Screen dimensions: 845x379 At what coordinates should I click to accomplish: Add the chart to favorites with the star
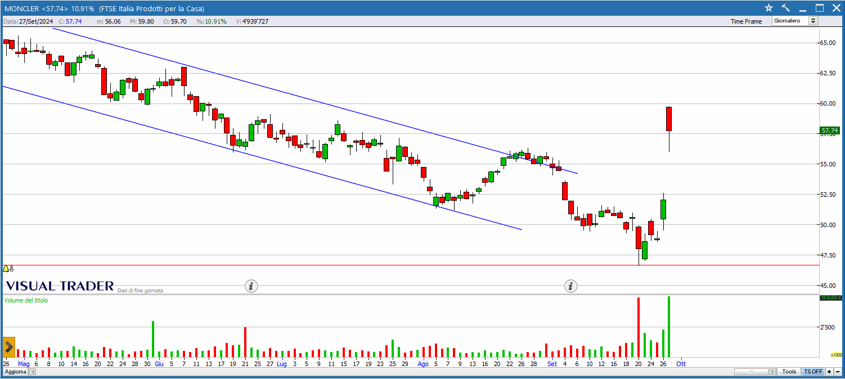click(769, 8)
